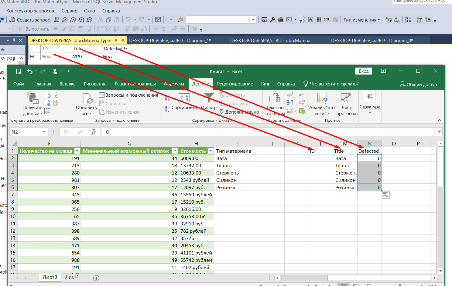Switch to Diagram_1 tab in SSMS

pos(170,41)
